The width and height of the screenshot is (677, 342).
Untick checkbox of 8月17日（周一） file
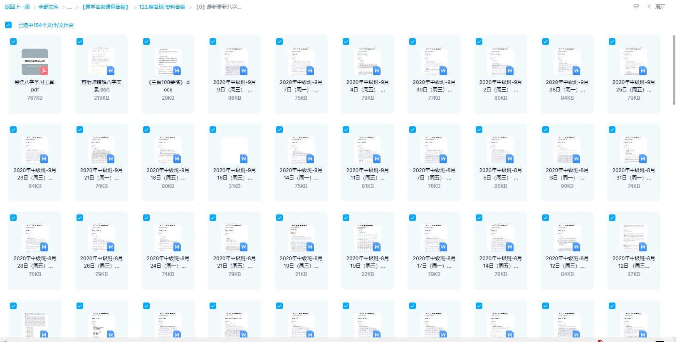click(413, 218)
